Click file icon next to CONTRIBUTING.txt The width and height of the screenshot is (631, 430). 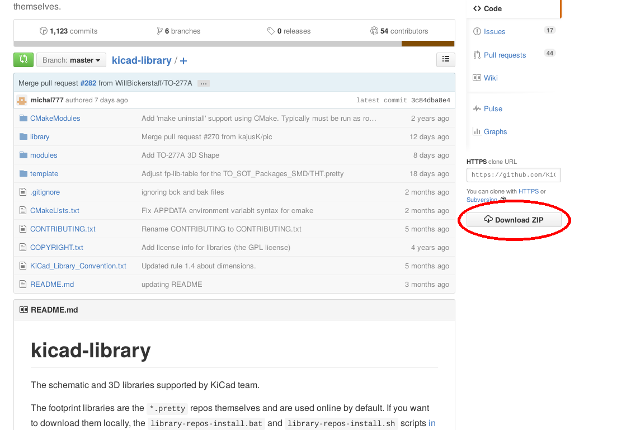point(23,229)
